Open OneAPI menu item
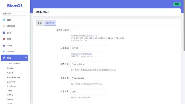The width and height of the screenshot is (185, 104). [10, 99]
